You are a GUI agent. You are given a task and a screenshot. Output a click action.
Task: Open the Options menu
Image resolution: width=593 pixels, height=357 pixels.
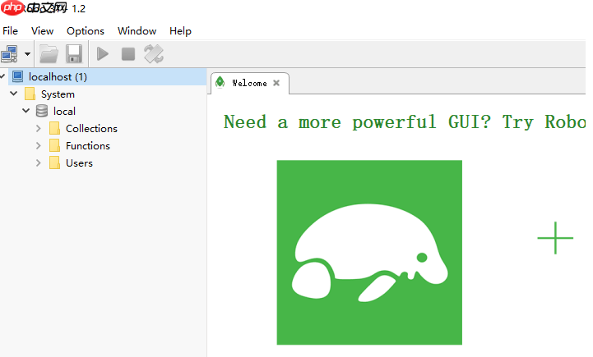click(x=86, y=31)
